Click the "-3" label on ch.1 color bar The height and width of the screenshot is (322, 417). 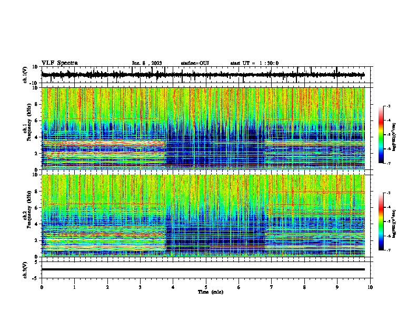click(x=388, y=106)
